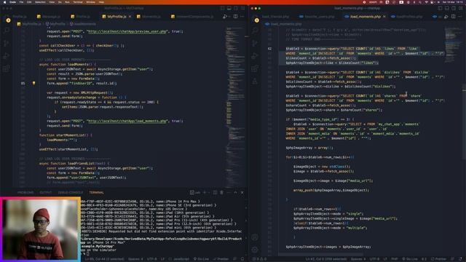Close the terminal panel

(x=242, y=192)
